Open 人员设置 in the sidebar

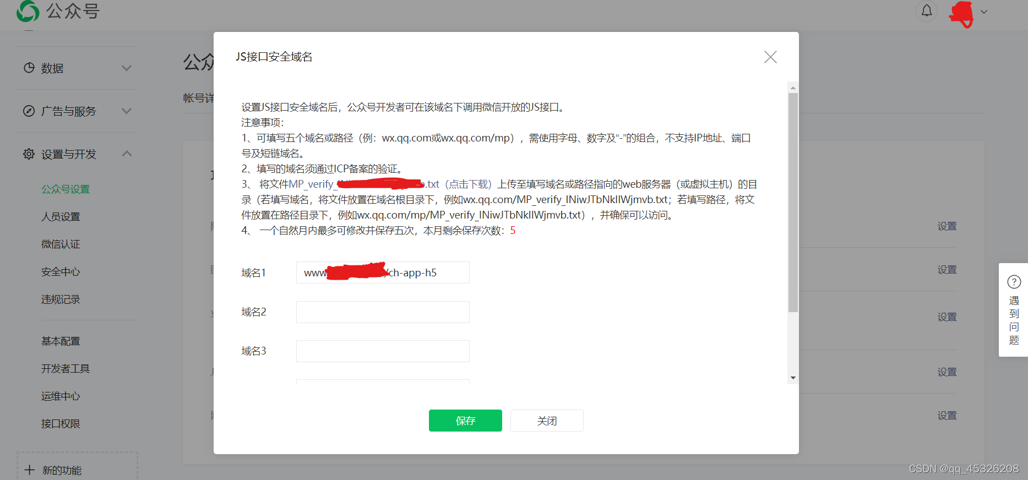pyautogui.click(x=61, y=217)
